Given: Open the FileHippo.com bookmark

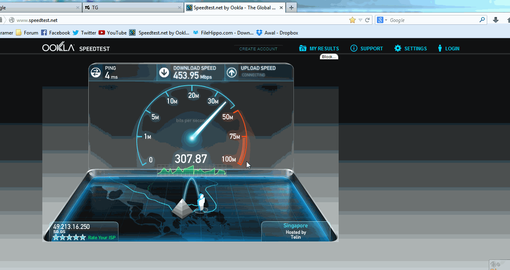Looking at the screenshot, I should [223, 33].
